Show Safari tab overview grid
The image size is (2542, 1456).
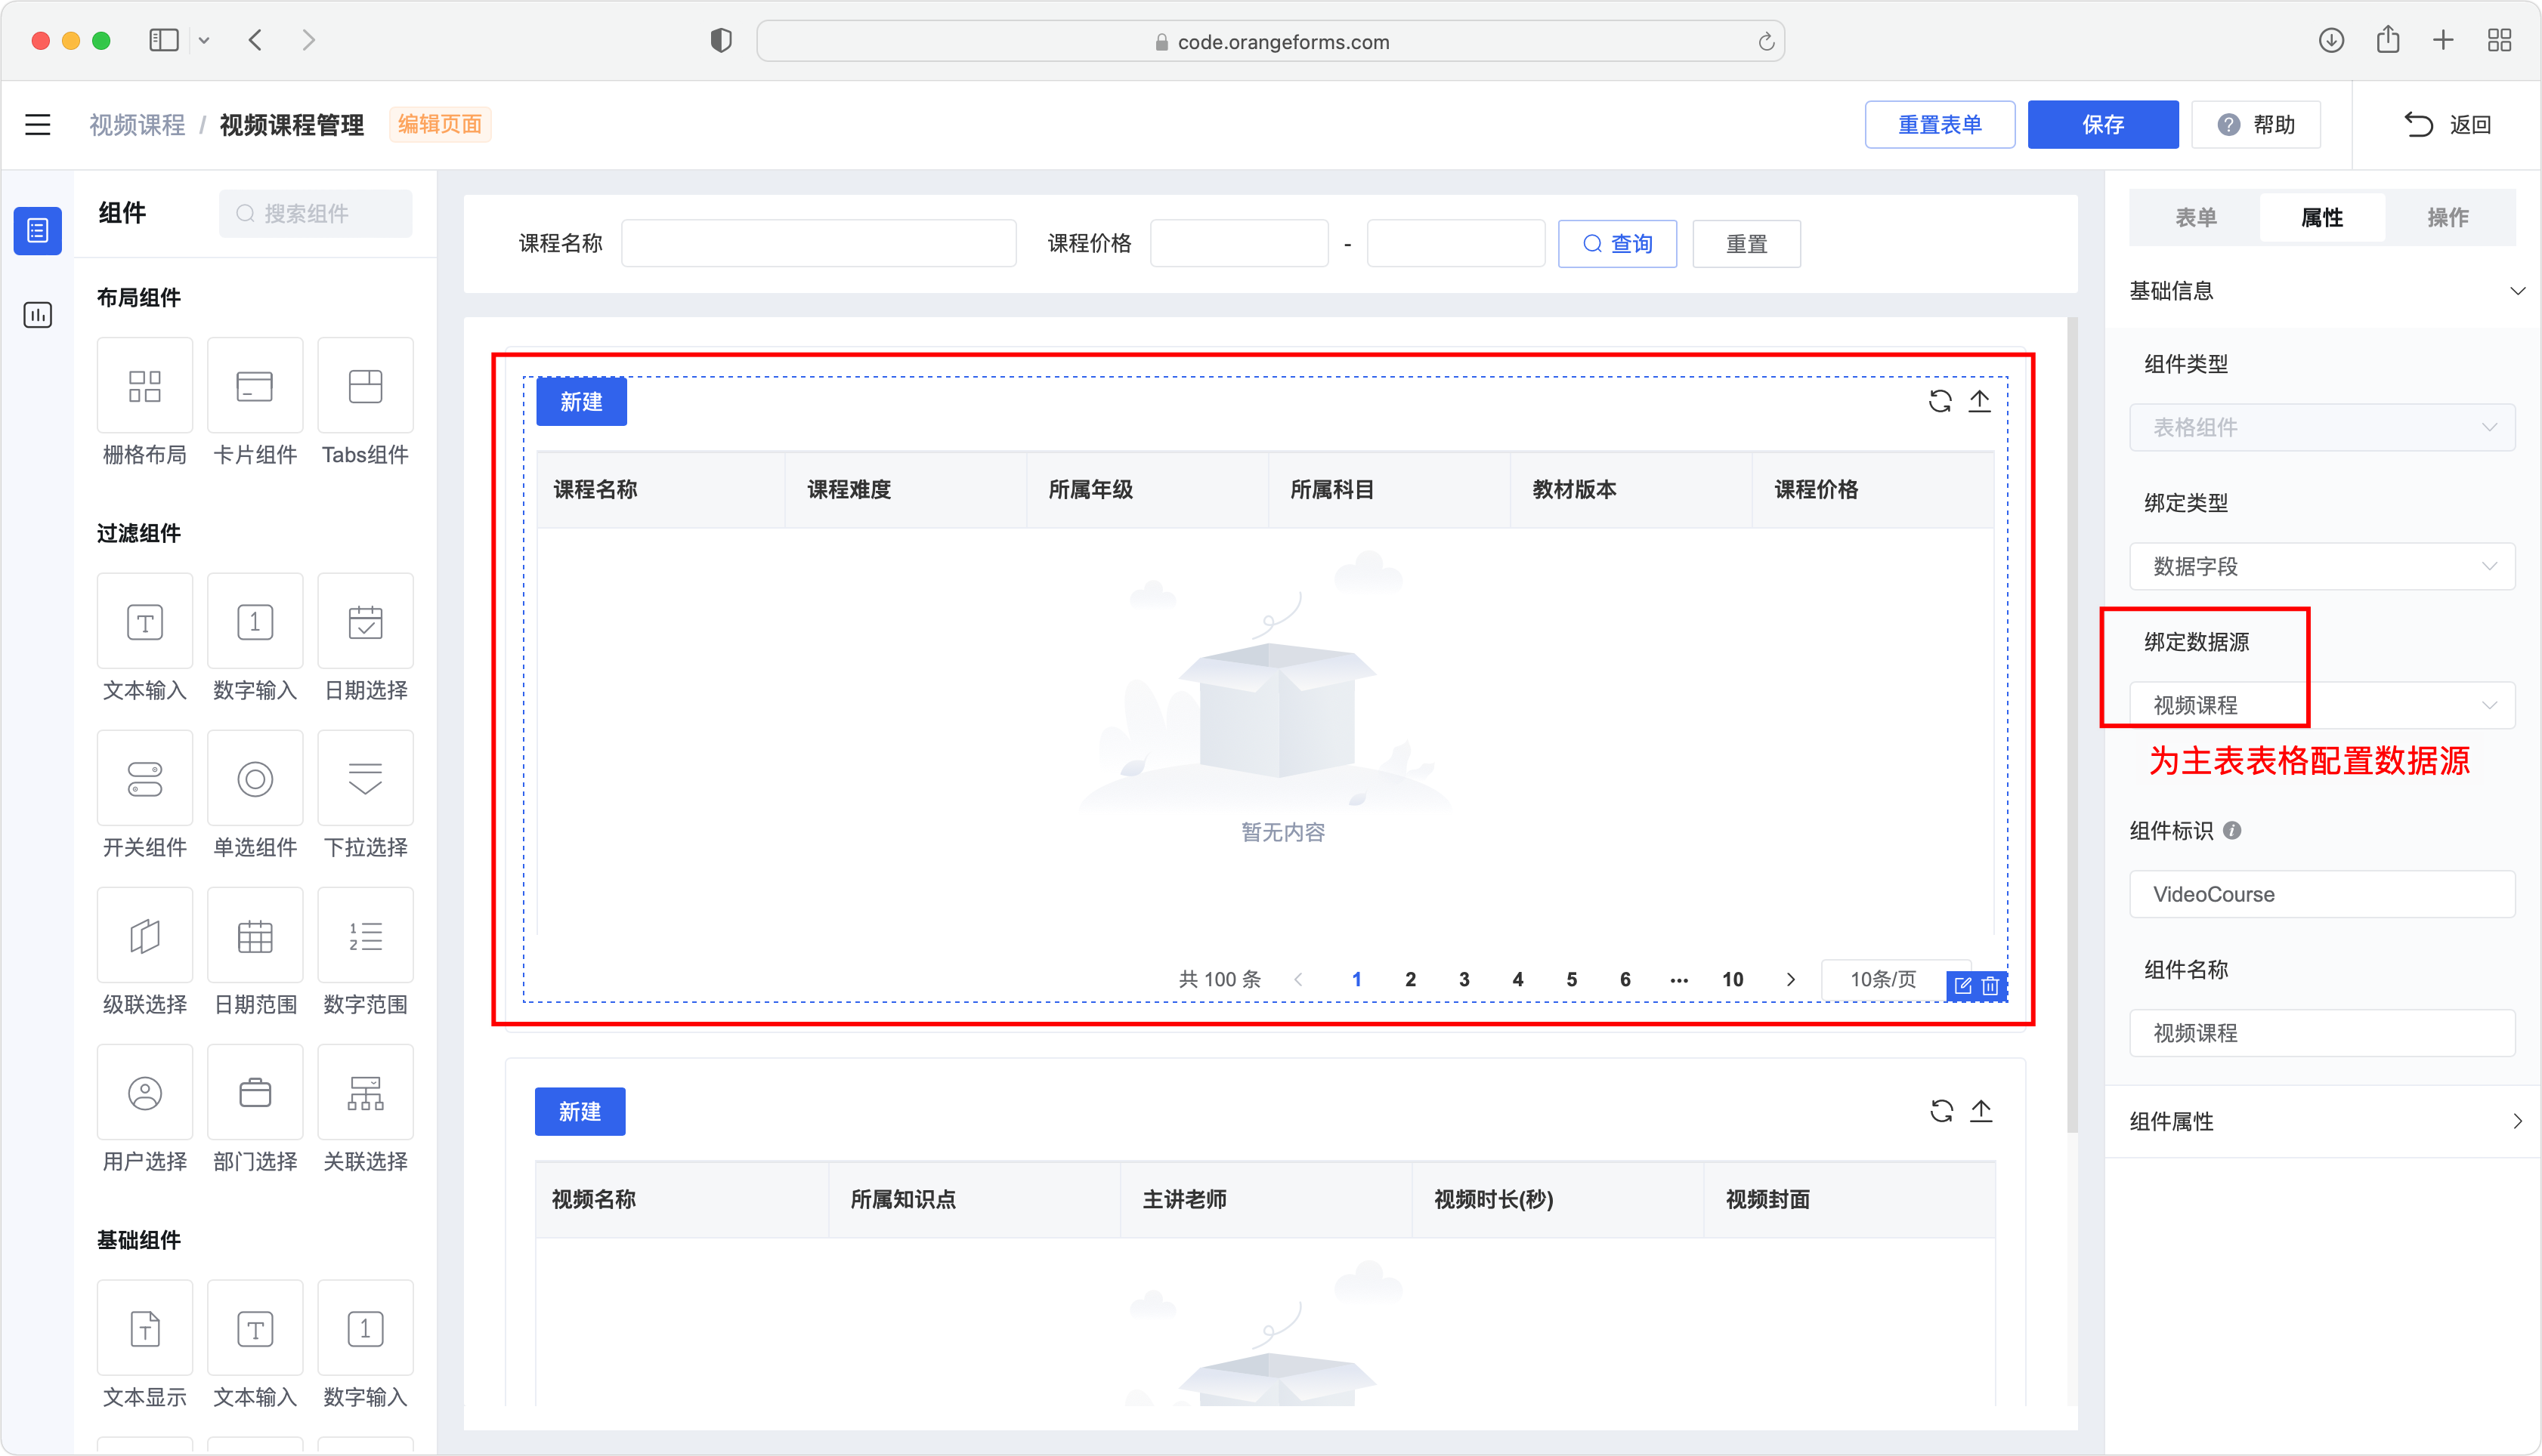(x=2499, y=40)
